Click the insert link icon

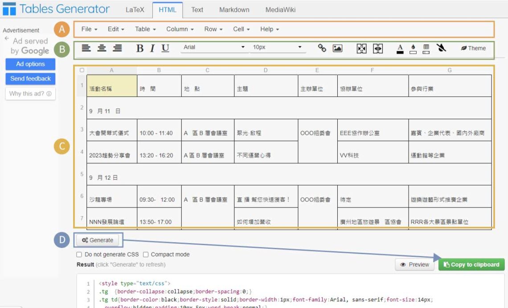pos(322,48)
